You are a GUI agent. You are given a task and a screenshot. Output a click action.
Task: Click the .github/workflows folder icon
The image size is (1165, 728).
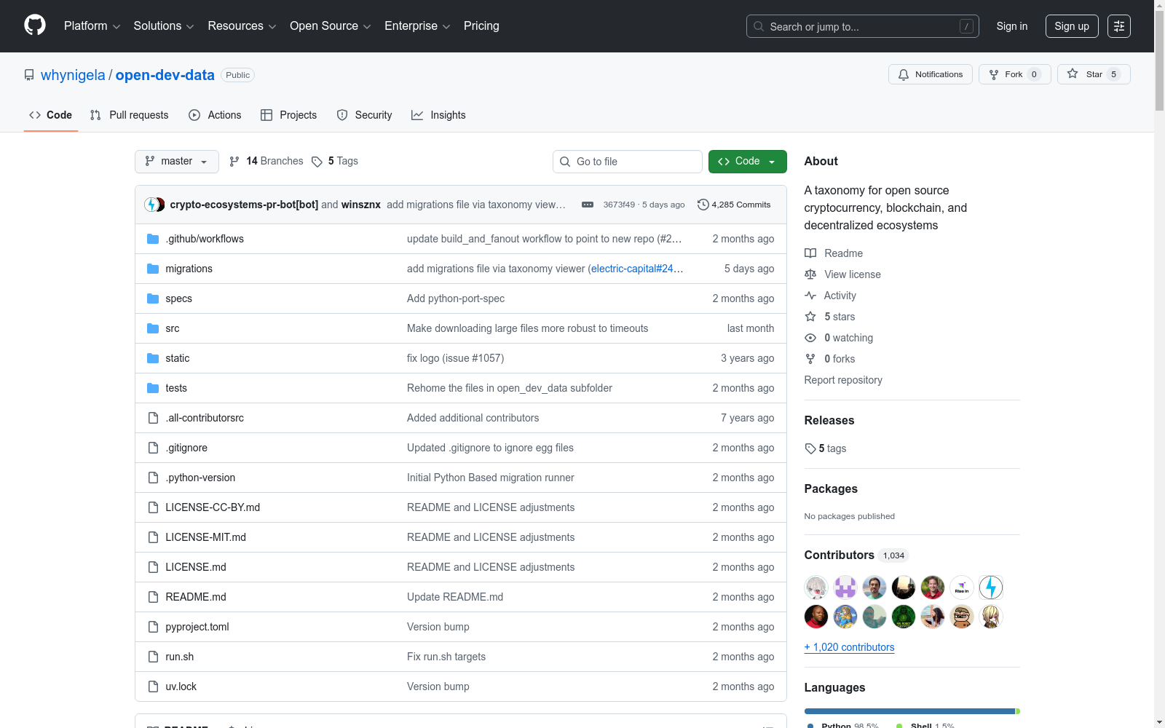click(x=153, y=239)
